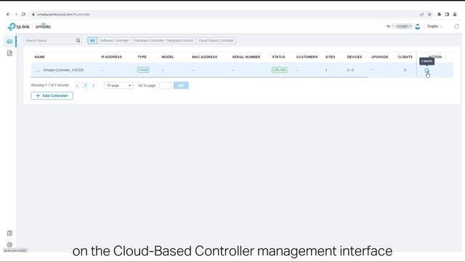The width and height of the screenshot is (465, 262).
Task: Click the IP ADDRESS column header
Action: (111, 57)
